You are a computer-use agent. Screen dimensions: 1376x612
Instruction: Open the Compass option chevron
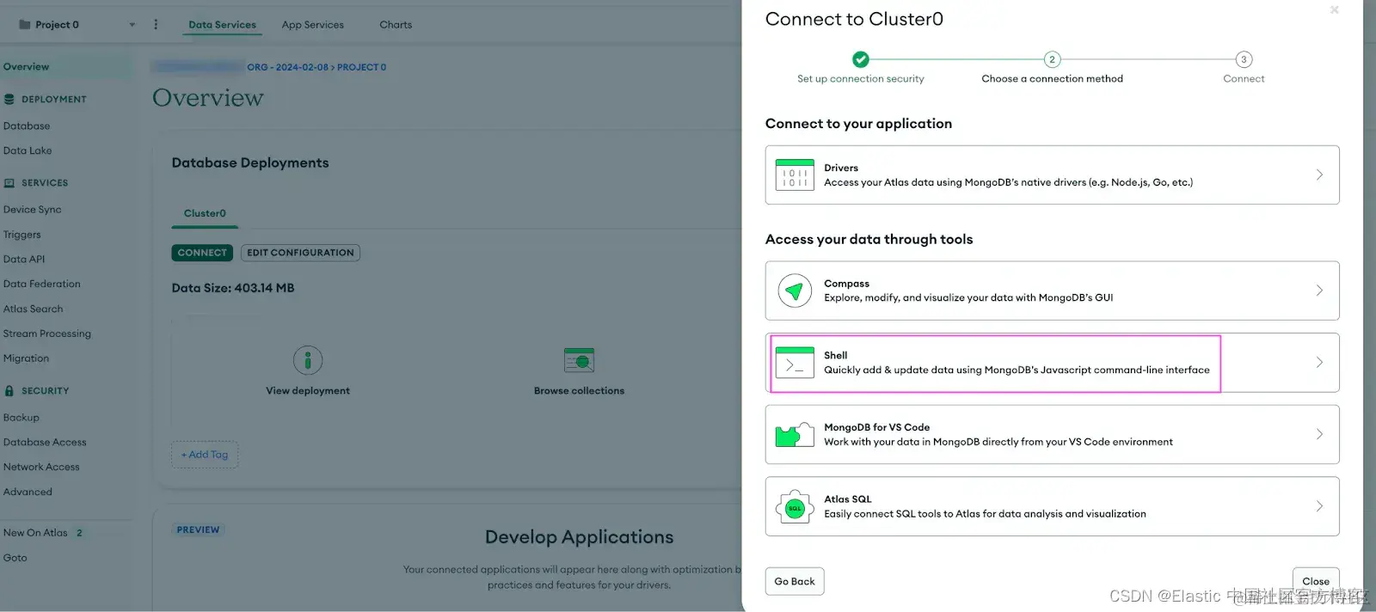point(1319,291)
